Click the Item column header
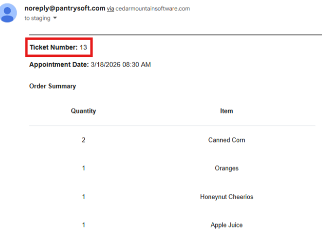The height and width of the screenshot is (236, 322). pyautogui.click(x=226, y=111)
